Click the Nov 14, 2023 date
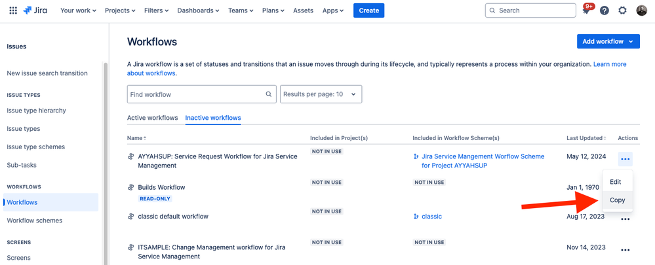655x265 pixels. [x=586, y=247]
